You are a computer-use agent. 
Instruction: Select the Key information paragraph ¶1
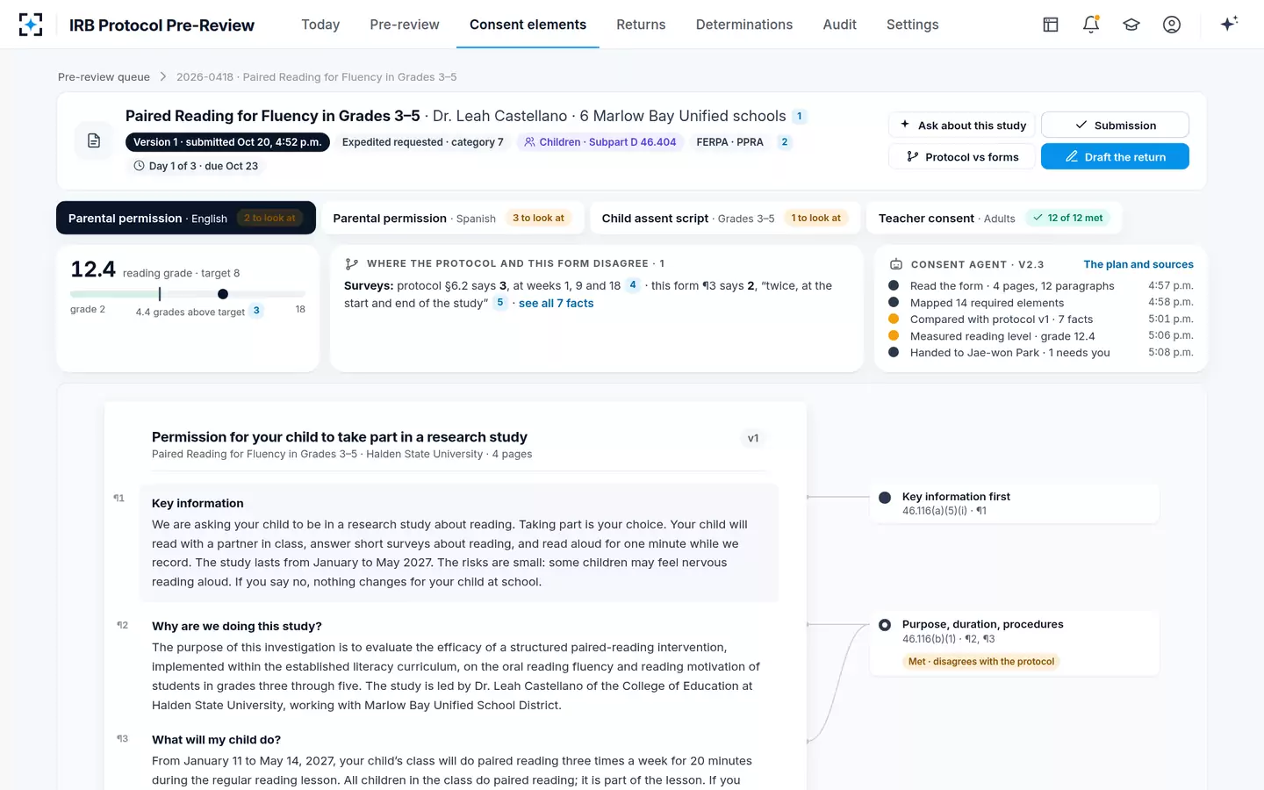(x=459, y=542)
